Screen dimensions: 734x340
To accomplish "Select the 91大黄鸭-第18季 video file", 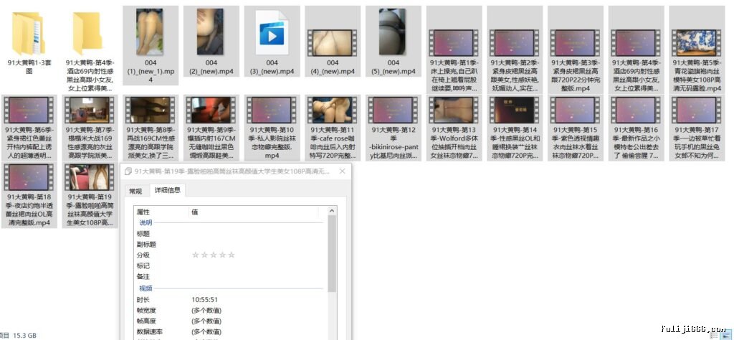I will click(x=29, y=195).
